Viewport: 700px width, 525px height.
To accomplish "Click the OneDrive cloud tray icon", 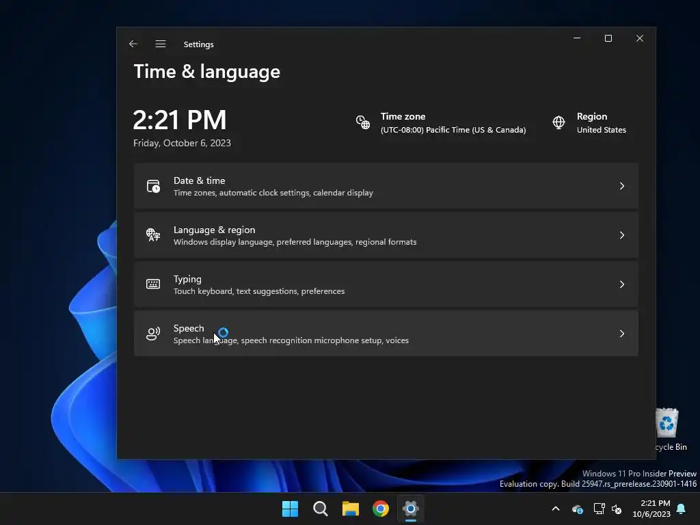I will point(577,509).
